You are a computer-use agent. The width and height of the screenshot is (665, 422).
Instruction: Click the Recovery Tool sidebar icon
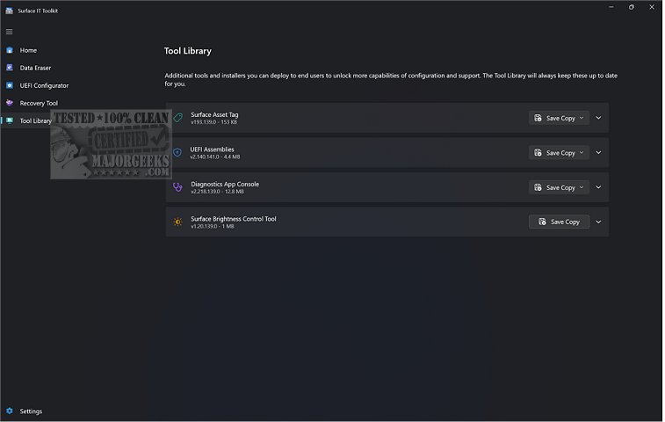pos(10,103)
